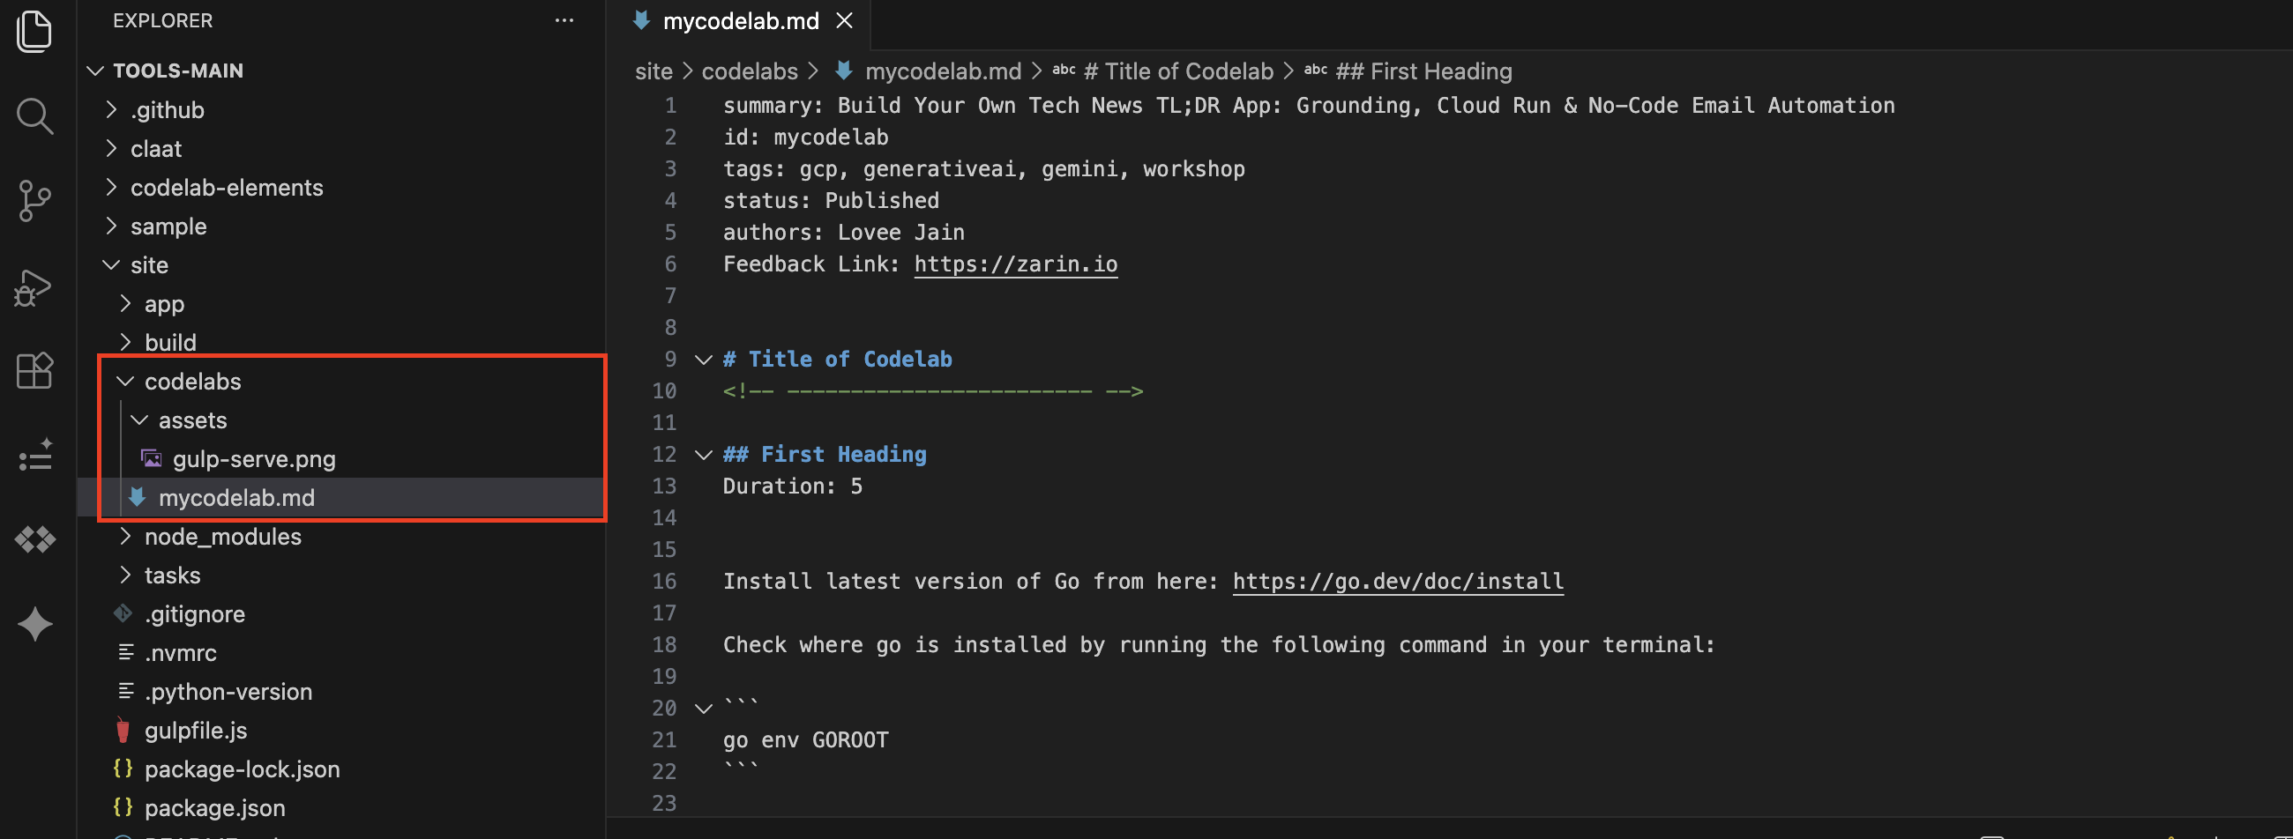Click the 'codelabs' breadcrumb above the editor
Image resolution: width=2293 pixels, height=839 pixels.
[750, 71]
